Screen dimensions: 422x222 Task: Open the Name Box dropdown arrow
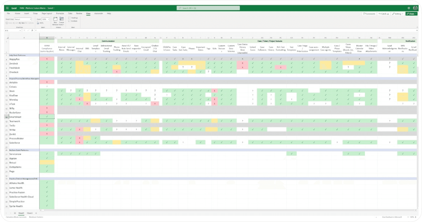20,30
